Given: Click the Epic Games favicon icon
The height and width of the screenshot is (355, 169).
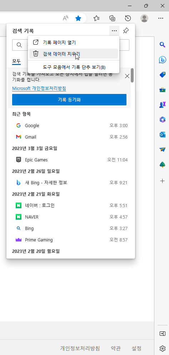Looking at the screenshot, I should [x=19, y=160].
